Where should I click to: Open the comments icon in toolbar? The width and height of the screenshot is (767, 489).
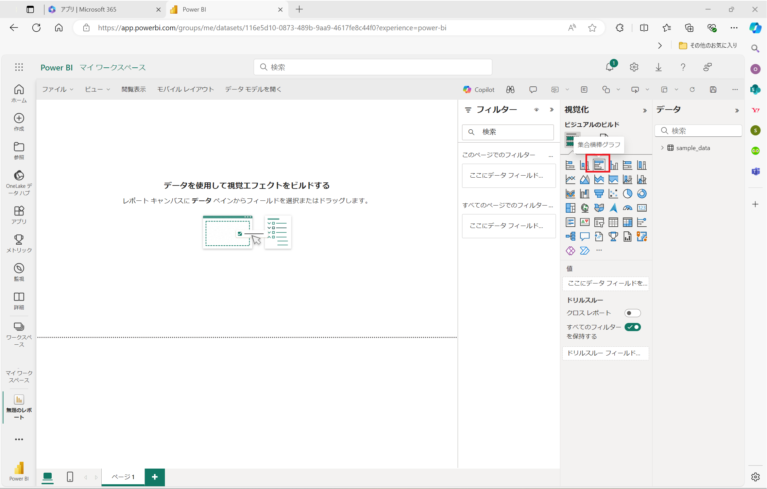point(533,89)
